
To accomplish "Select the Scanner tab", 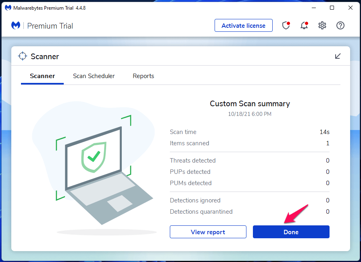I will coord(42,76).
